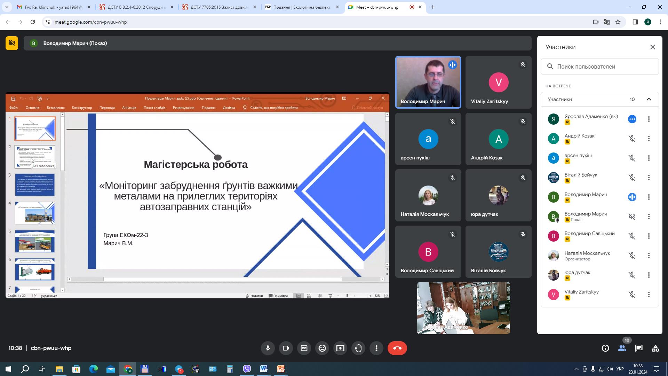
Task: Toggle the microphone button
Action: 268,348
